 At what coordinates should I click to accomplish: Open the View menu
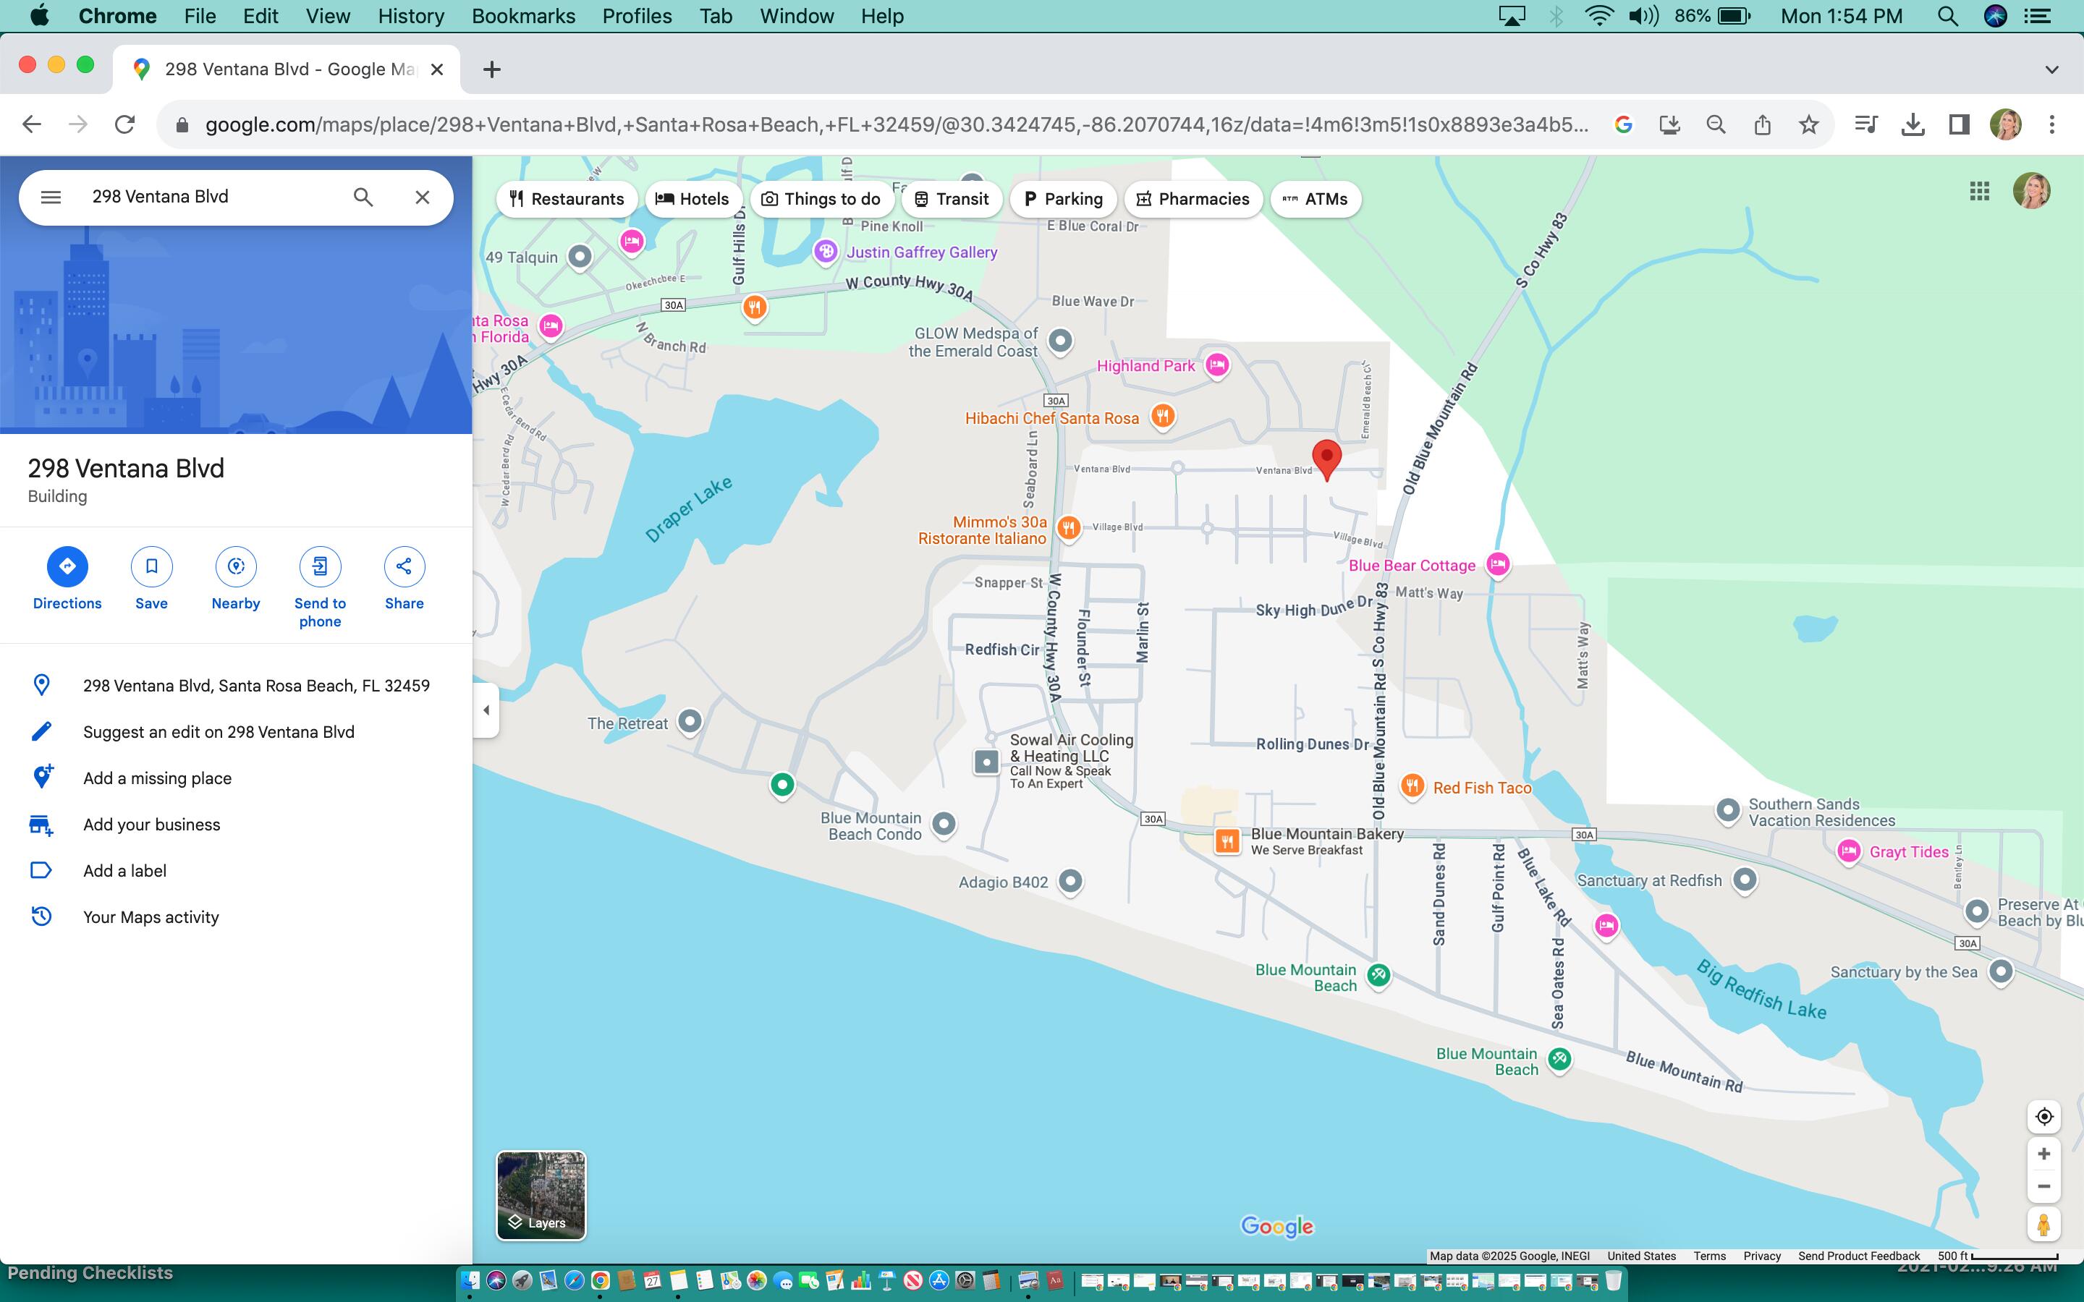click(328, 17)
